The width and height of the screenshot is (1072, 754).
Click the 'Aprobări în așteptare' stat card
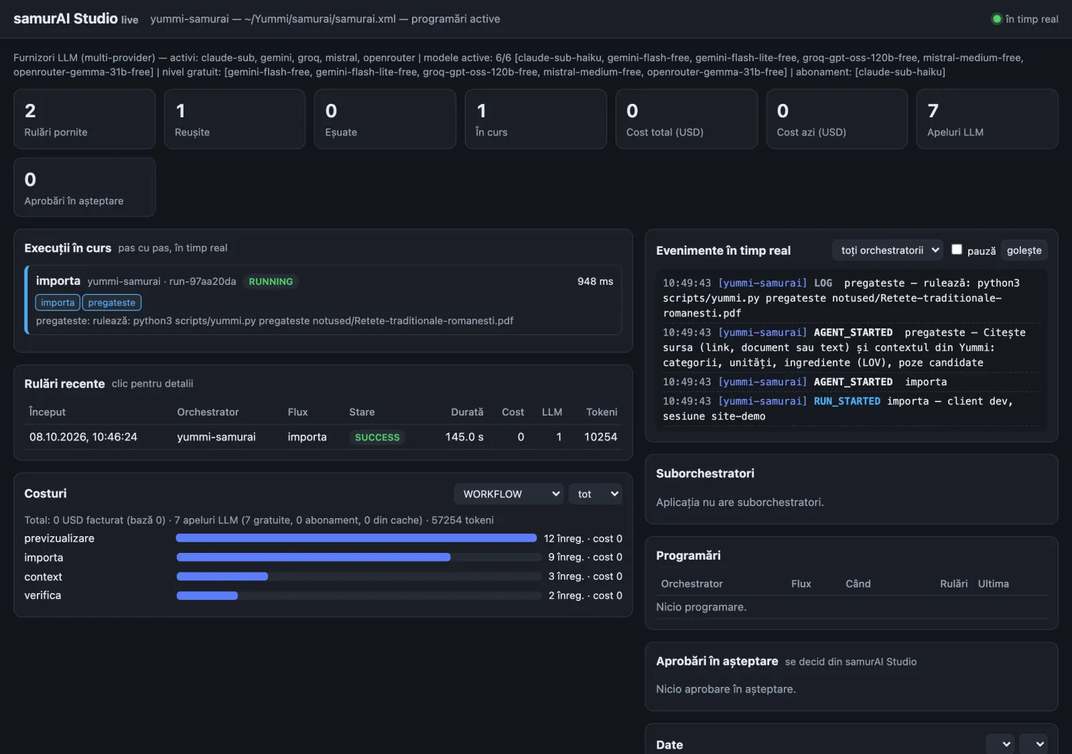click(84, 188)
